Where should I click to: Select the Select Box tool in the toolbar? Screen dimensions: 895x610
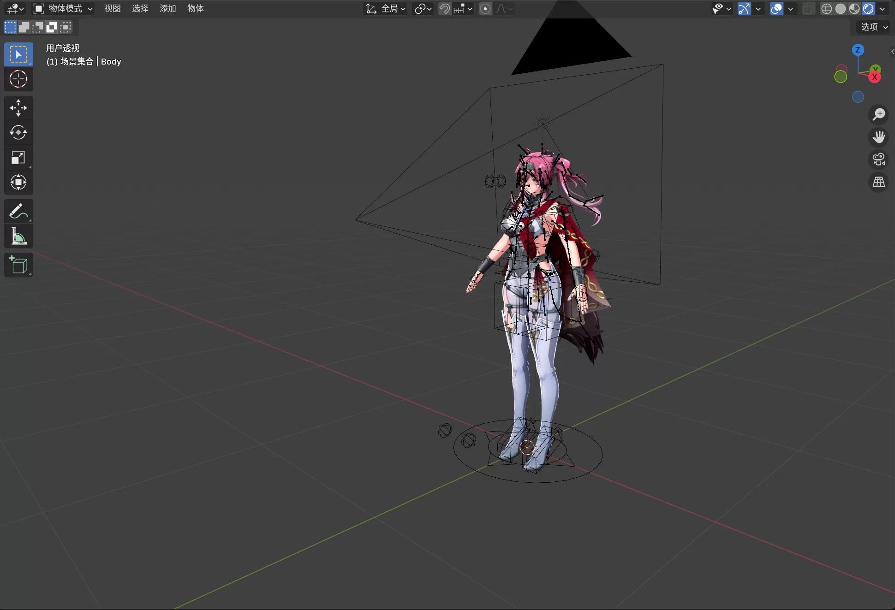click(18, 54)
